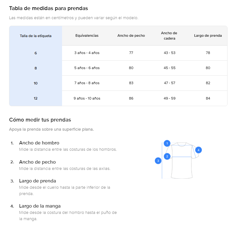Click the blue marker number 3 beside shirt
The height and width of the screenshot is (228, 236).
(x=158, y=160)
